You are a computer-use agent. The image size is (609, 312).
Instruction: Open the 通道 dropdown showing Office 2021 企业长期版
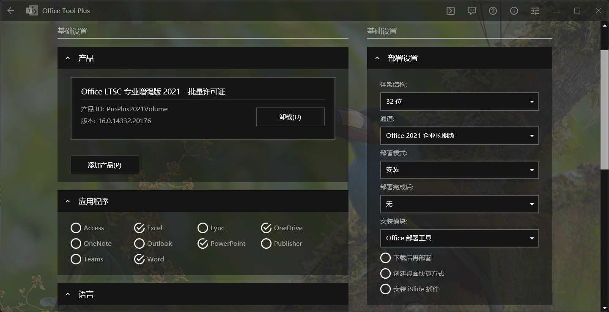[x=459, y=136]
